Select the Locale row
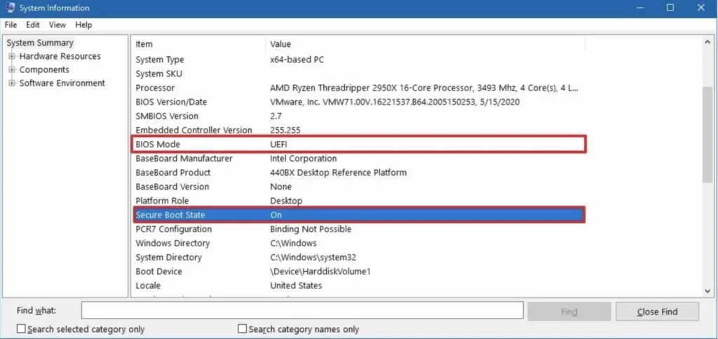This screenshot has height=339, width=718. point(360,286)
